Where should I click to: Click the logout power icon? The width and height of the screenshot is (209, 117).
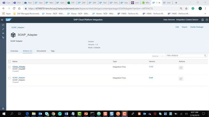click(207, 20)
